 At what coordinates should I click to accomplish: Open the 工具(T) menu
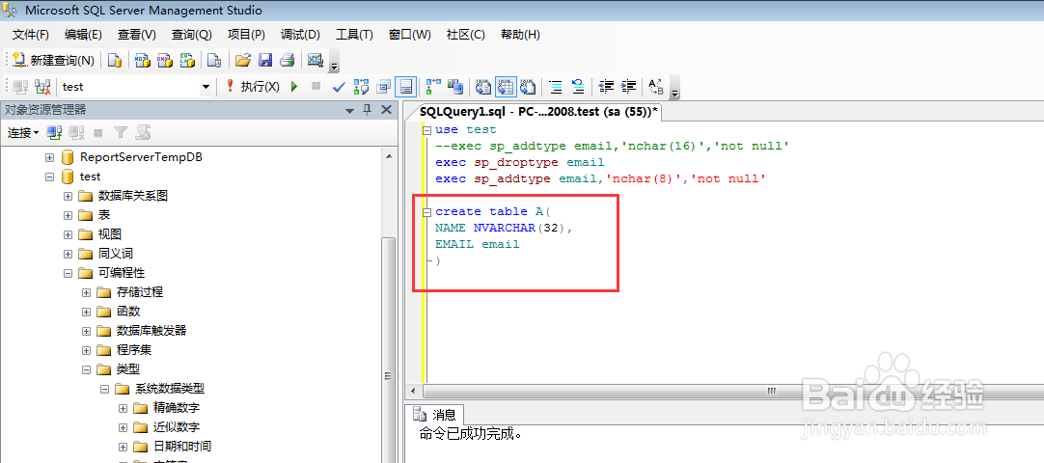tap(354, 35)
